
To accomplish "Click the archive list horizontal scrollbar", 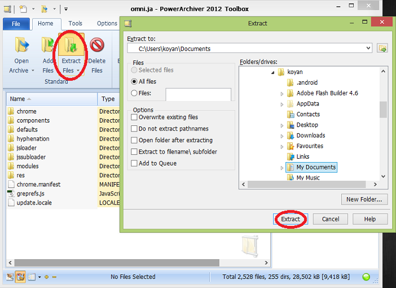I will pyautogui.click(x=117, y=263).
